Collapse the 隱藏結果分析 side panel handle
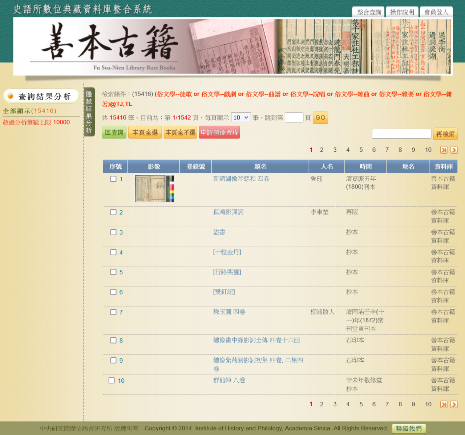 (x=89, y=112)
